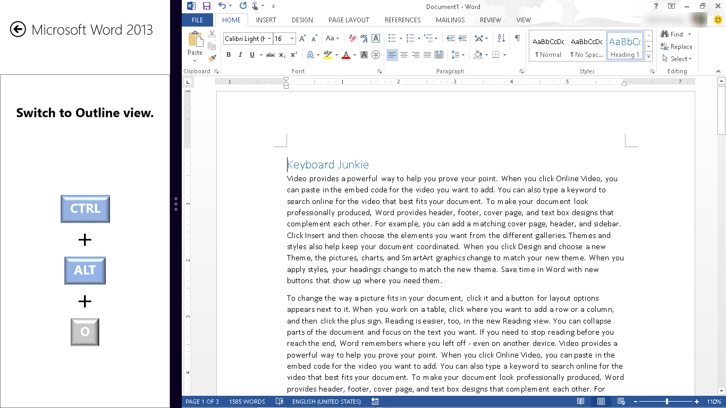Toggle subscript formatting
Screen dimensions: 726x408
[282, 55]
